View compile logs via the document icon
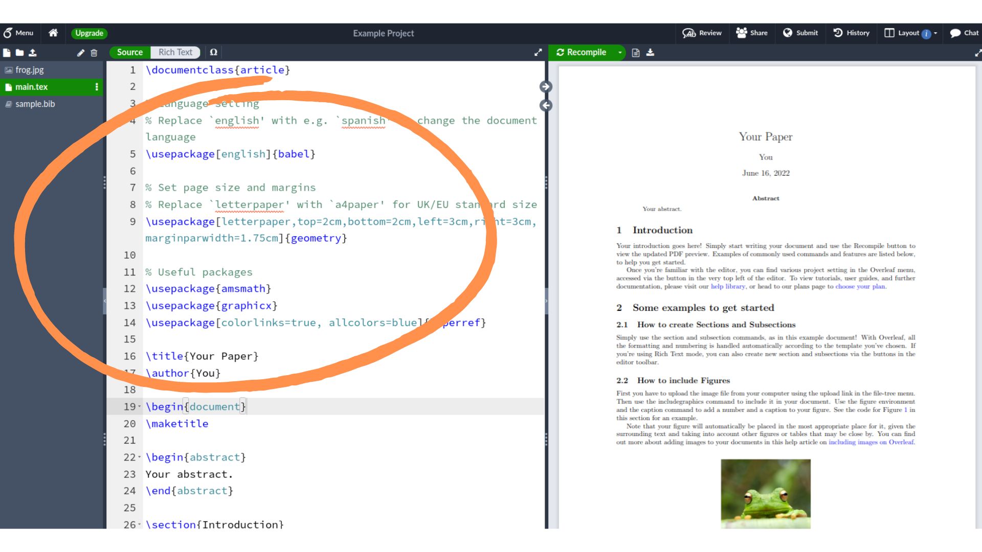Image resolution: width=982 pixels, height=552 pixels. click(636, 53)
